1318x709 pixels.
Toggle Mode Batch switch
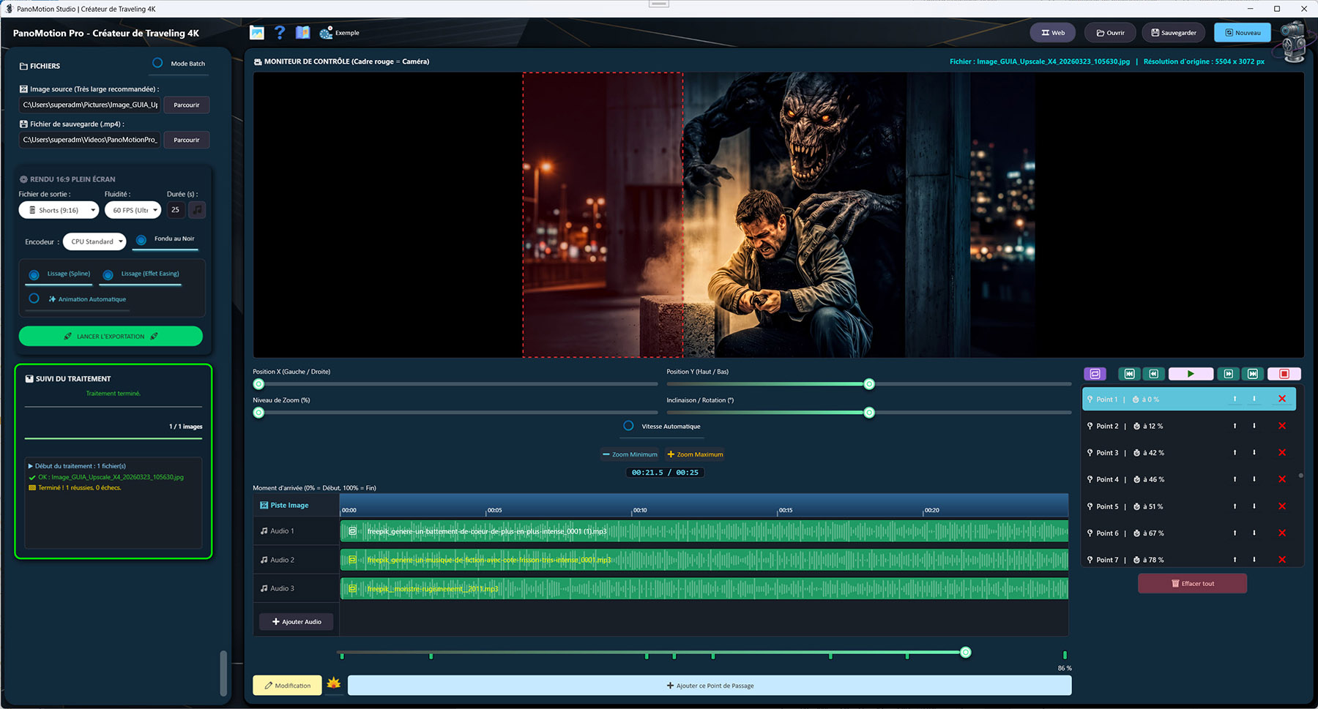coord(157,64)
